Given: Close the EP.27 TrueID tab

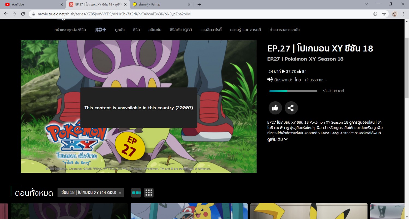Looking at the screenshot, I should pyautogui.click(x=125, y=4).
